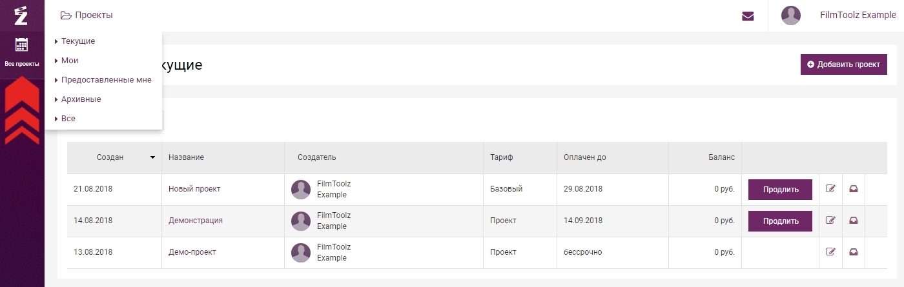
Task: Toggle sort arrow in Создан column
Action: (x=153, y=157)
